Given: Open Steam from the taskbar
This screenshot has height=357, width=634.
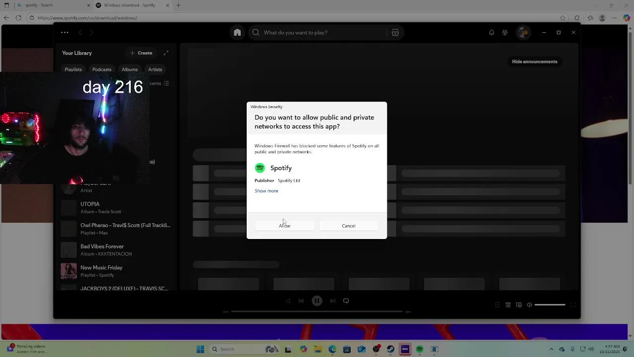Looking at the screenshot, I should point(391,349).
